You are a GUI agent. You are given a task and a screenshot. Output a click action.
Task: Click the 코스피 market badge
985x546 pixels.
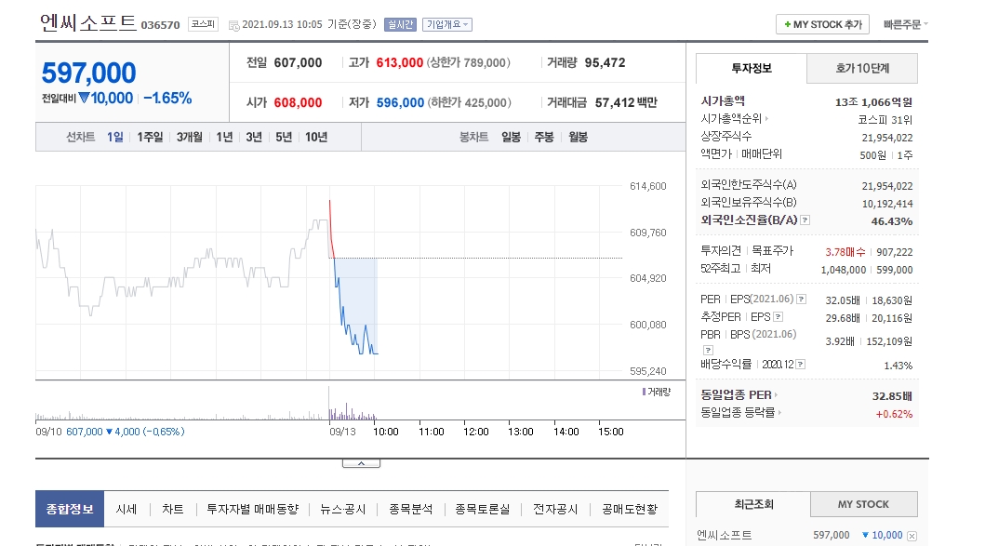(203, 25)
